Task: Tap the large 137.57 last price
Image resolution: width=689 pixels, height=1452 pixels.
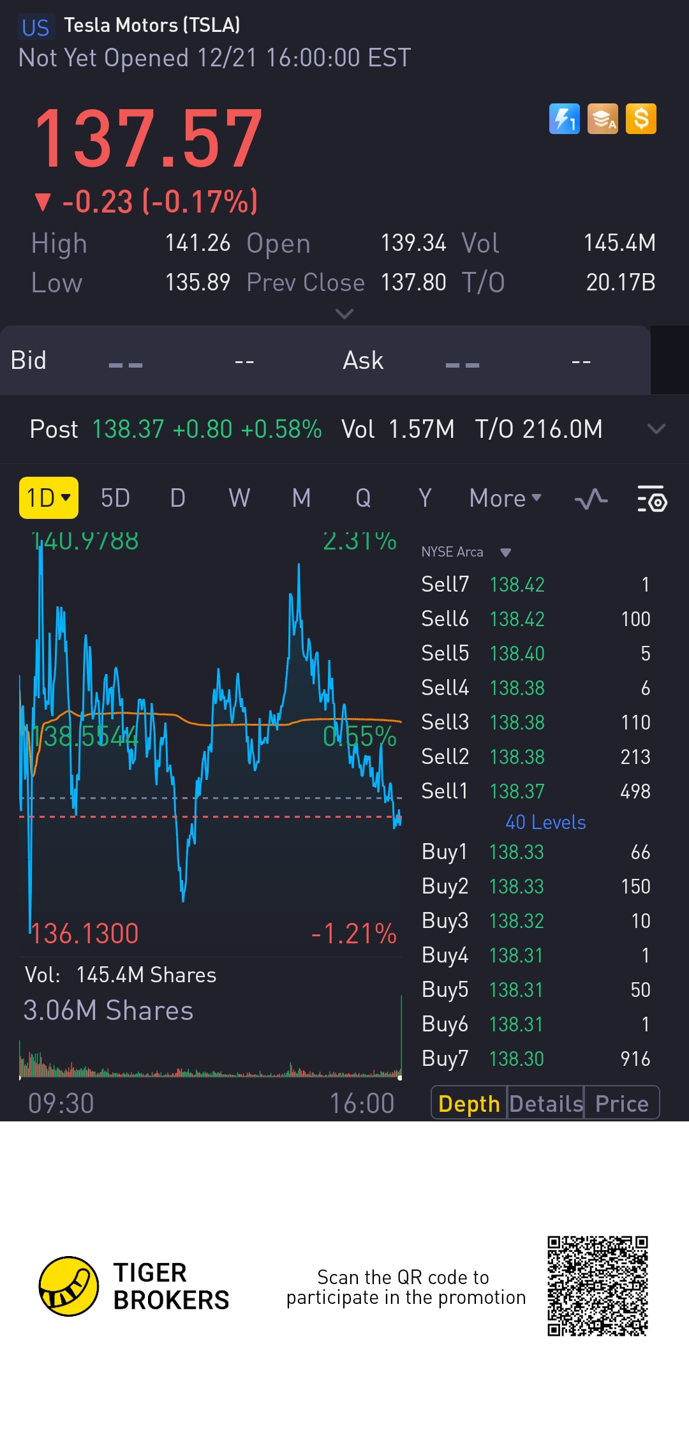Action: point(148,139)
